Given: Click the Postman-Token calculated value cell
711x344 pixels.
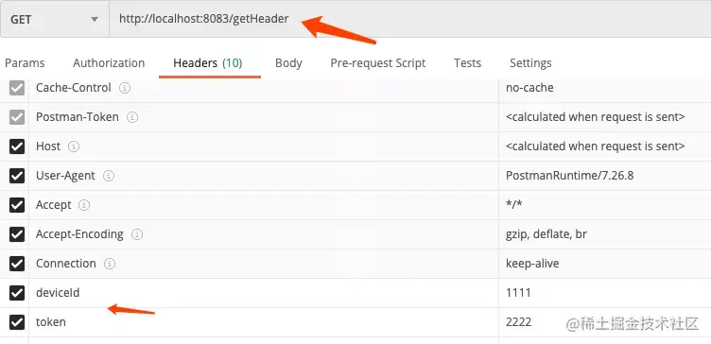Looking at the screenshot, I should [x=605, y=117].
